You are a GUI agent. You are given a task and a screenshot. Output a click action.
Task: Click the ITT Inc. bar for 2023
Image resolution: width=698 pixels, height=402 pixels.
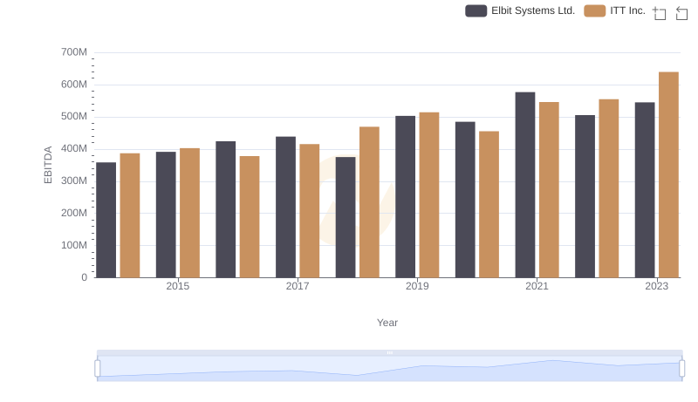pyautogui.click(x=668, y=174)
